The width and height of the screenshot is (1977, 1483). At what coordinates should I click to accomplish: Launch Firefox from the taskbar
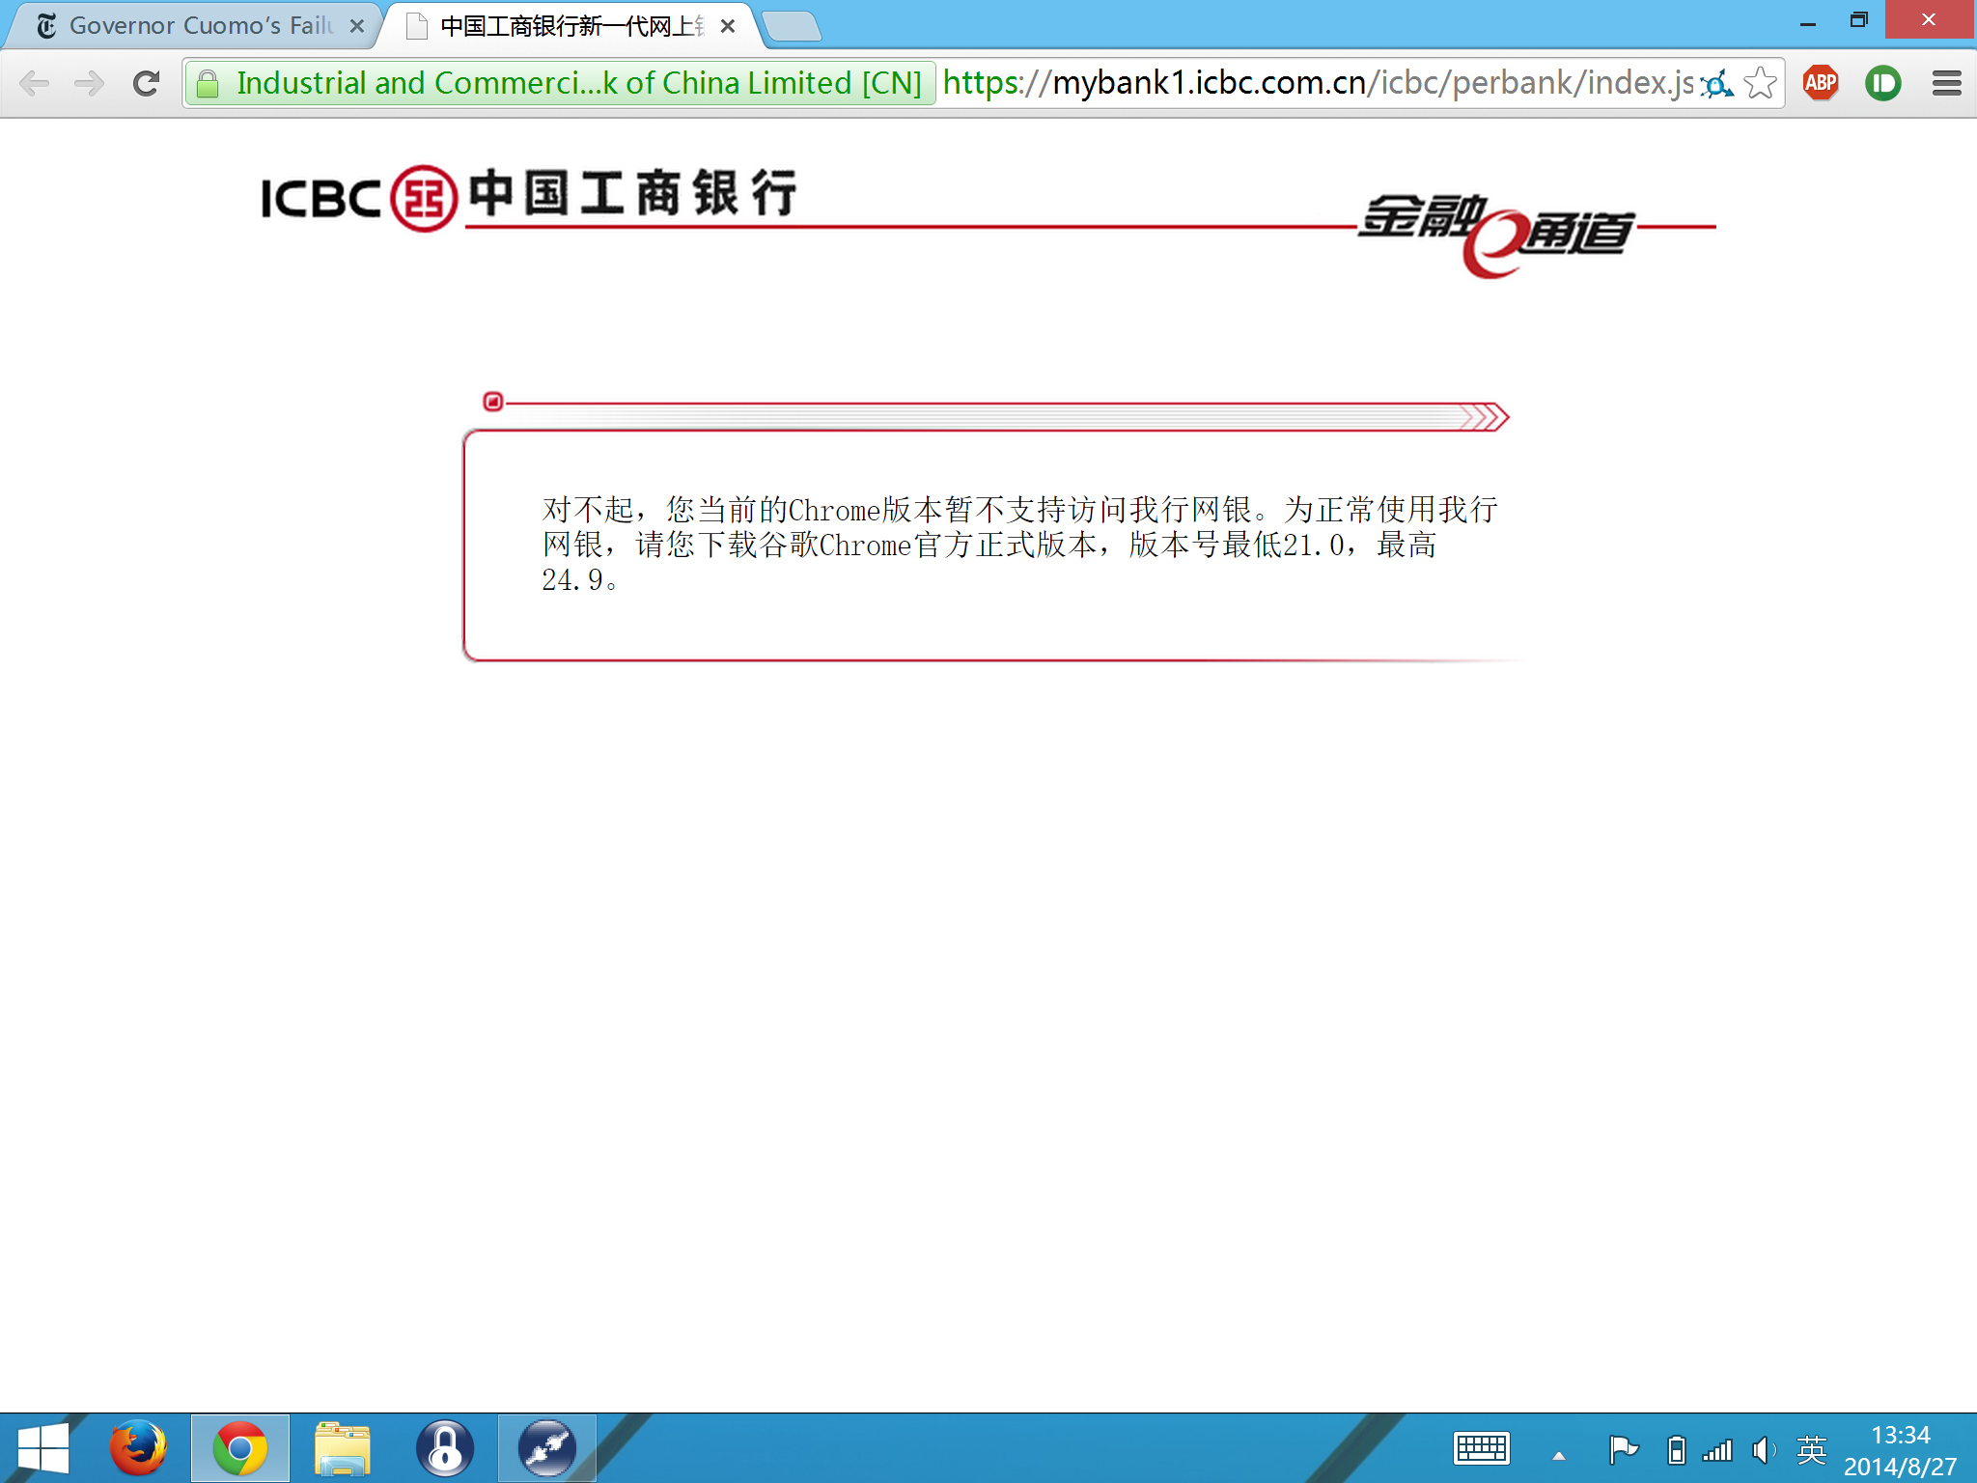point(138,1448)
